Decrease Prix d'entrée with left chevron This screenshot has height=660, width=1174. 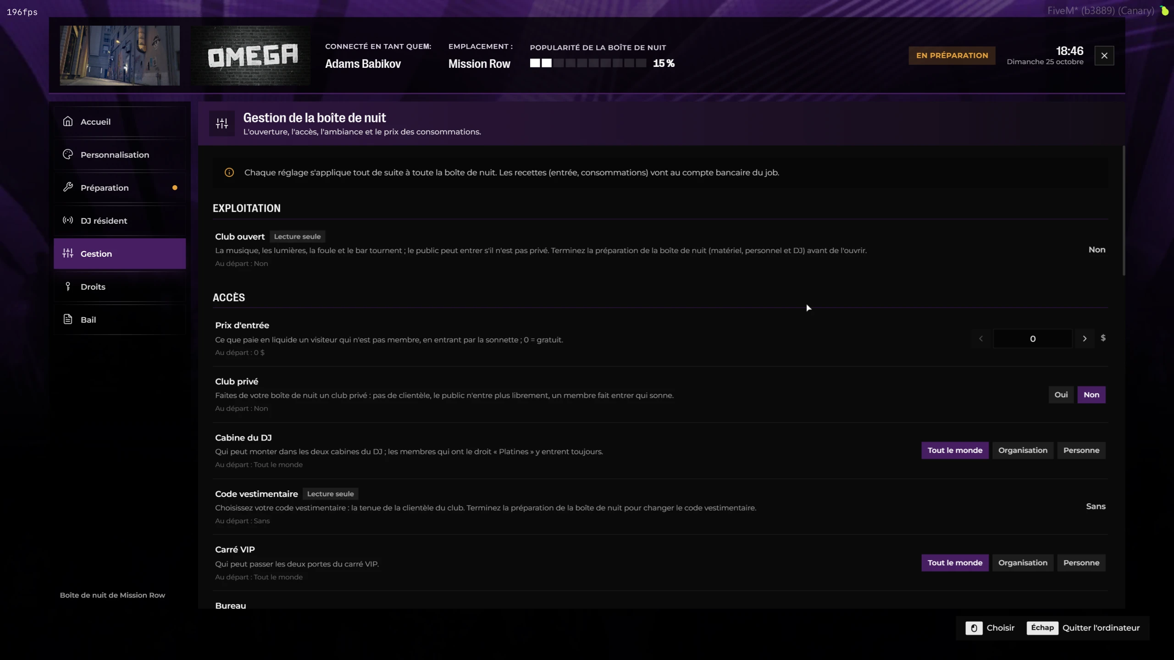coord(981,339)
